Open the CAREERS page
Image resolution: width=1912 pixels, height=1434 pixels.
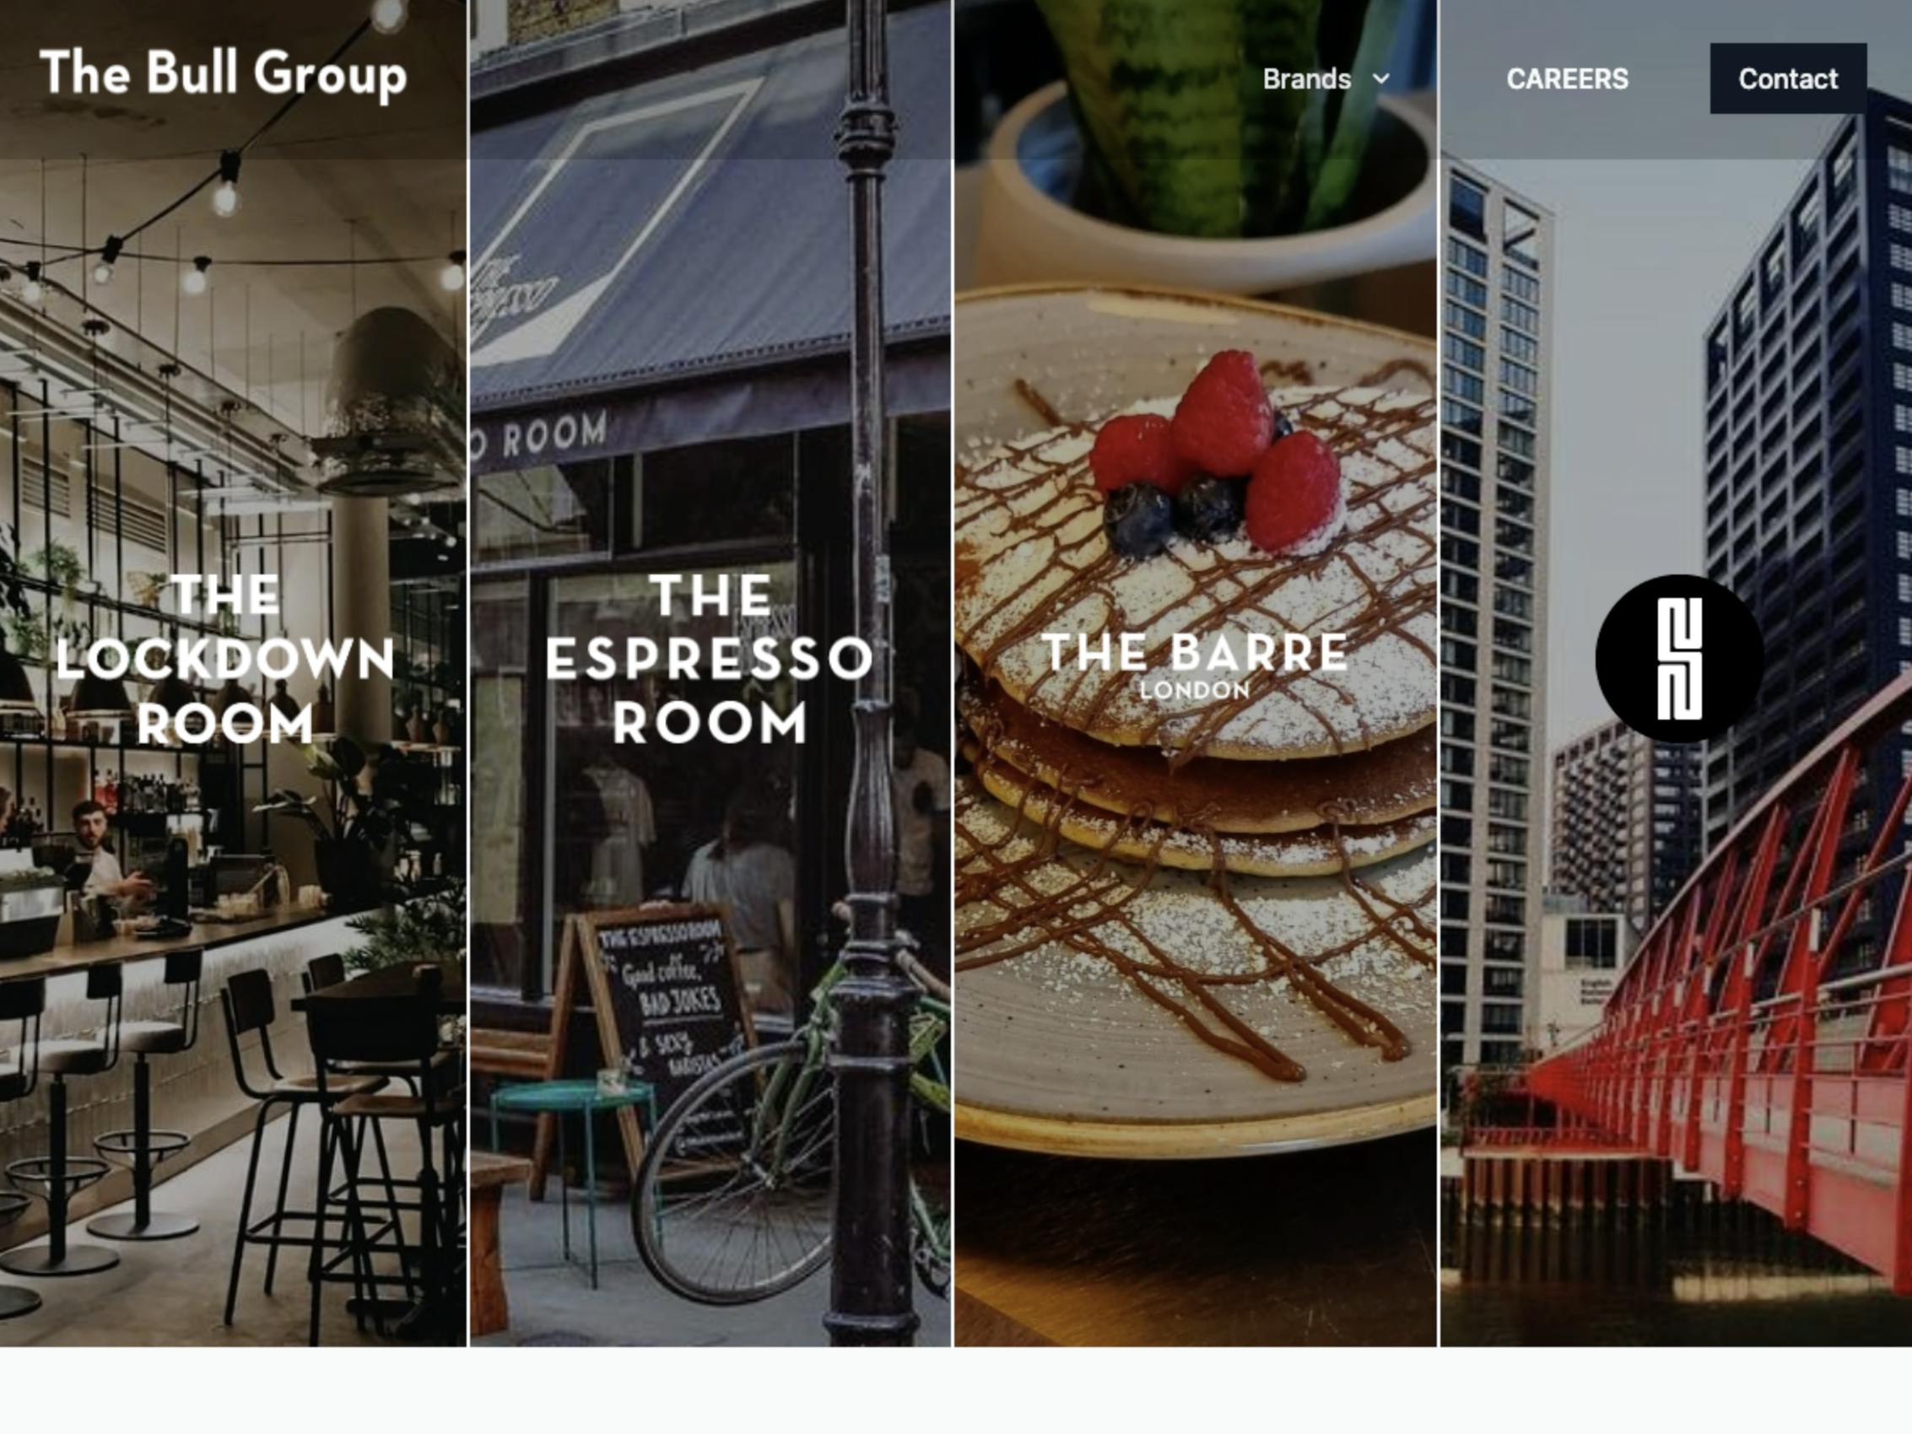coord(1567,78)
